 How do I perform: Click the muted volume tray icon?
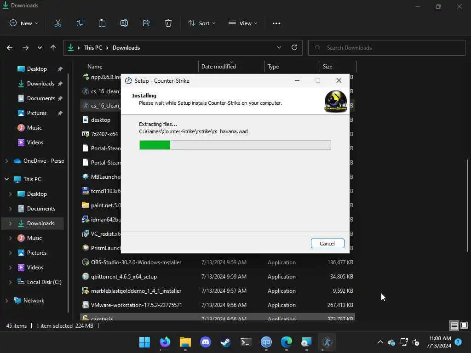(x=416, y=342)
